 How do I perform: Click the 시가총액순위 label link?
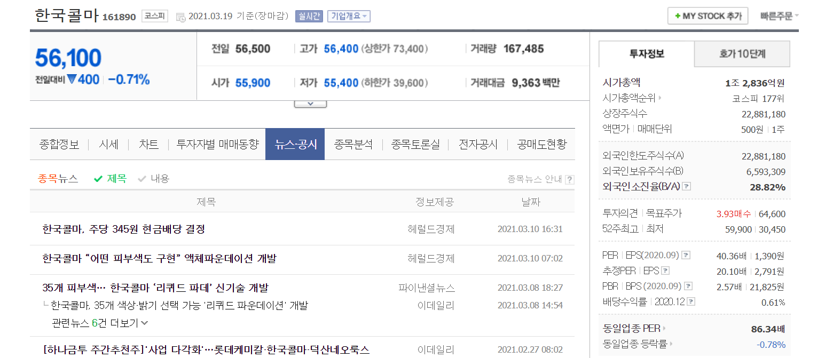point(628,98)
